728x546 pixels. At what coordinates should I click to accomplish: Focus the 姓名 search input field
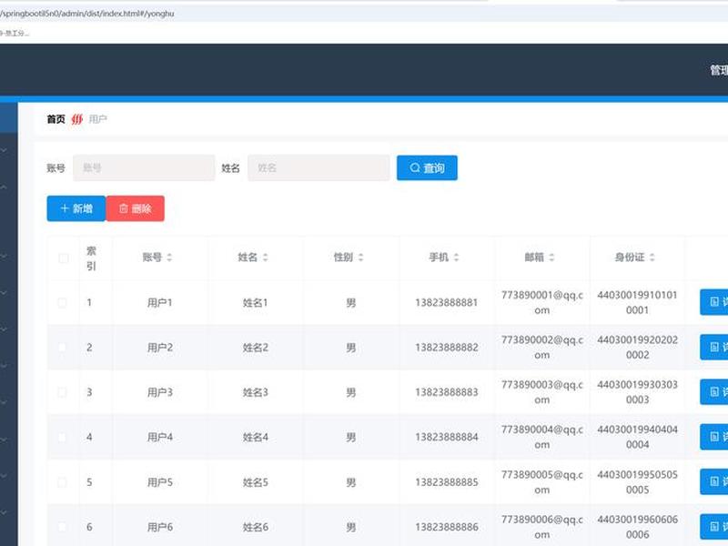pos(318,167)
